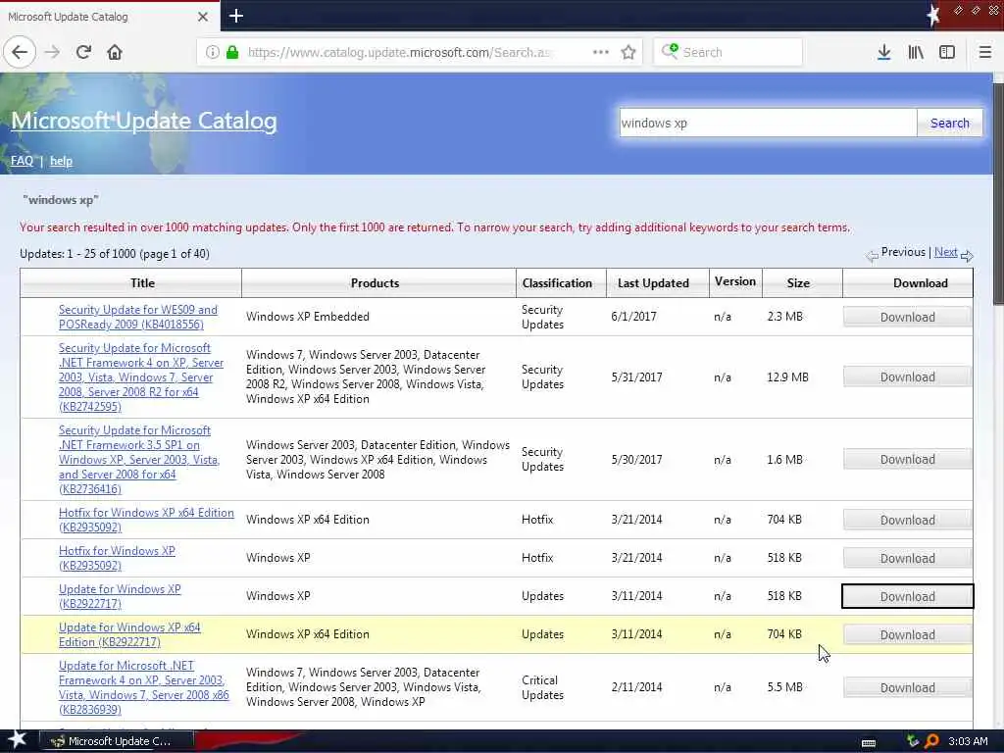Close the Microsoft Update Catalog tab
The image size is (1004, 753).
point(203,17)
